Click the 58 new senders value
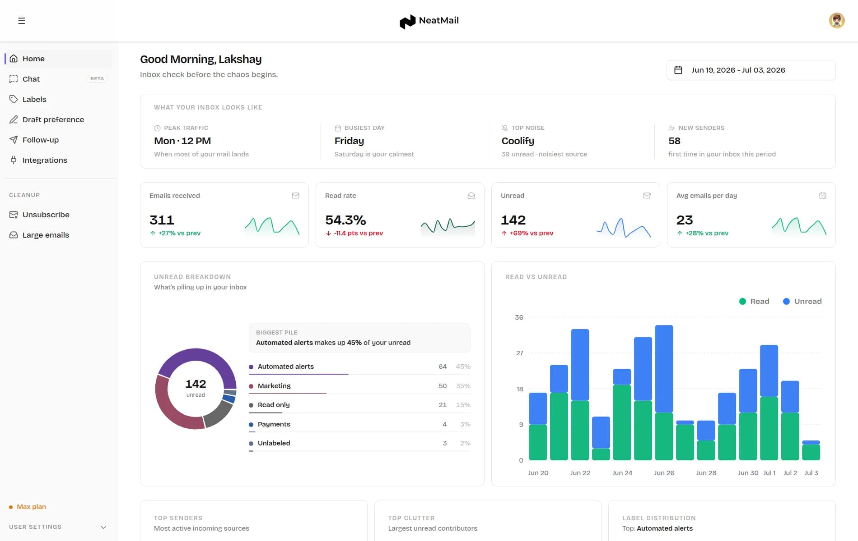Image resolution: width=858 pixels, height=541 pixels. 674,141
